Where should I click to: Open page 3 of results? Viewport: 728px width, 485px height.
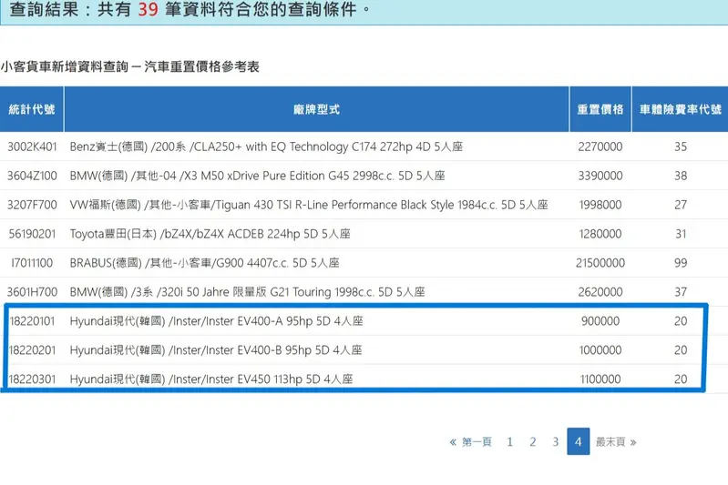(x=555, y=442)
